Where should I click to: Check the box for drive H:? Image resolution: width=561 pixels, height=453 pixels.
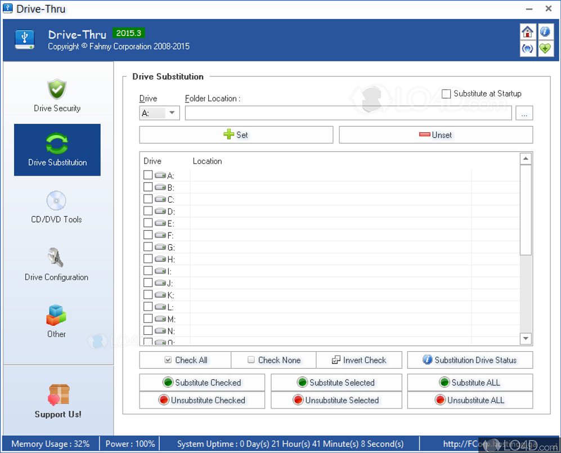[x=148, y=259]
